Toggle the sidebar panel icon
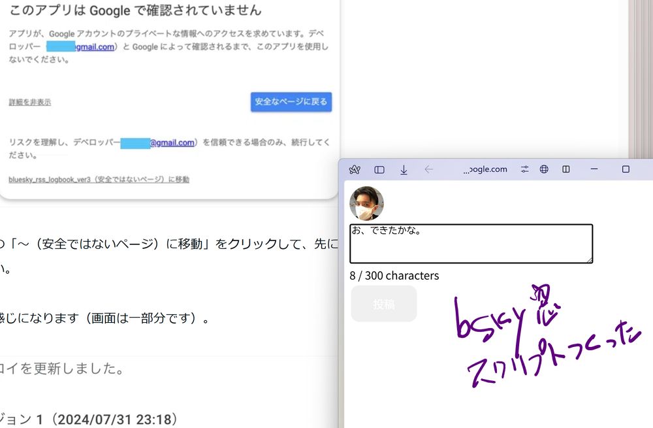The height and width of the screenshot is (428, 653). [379, 170]
